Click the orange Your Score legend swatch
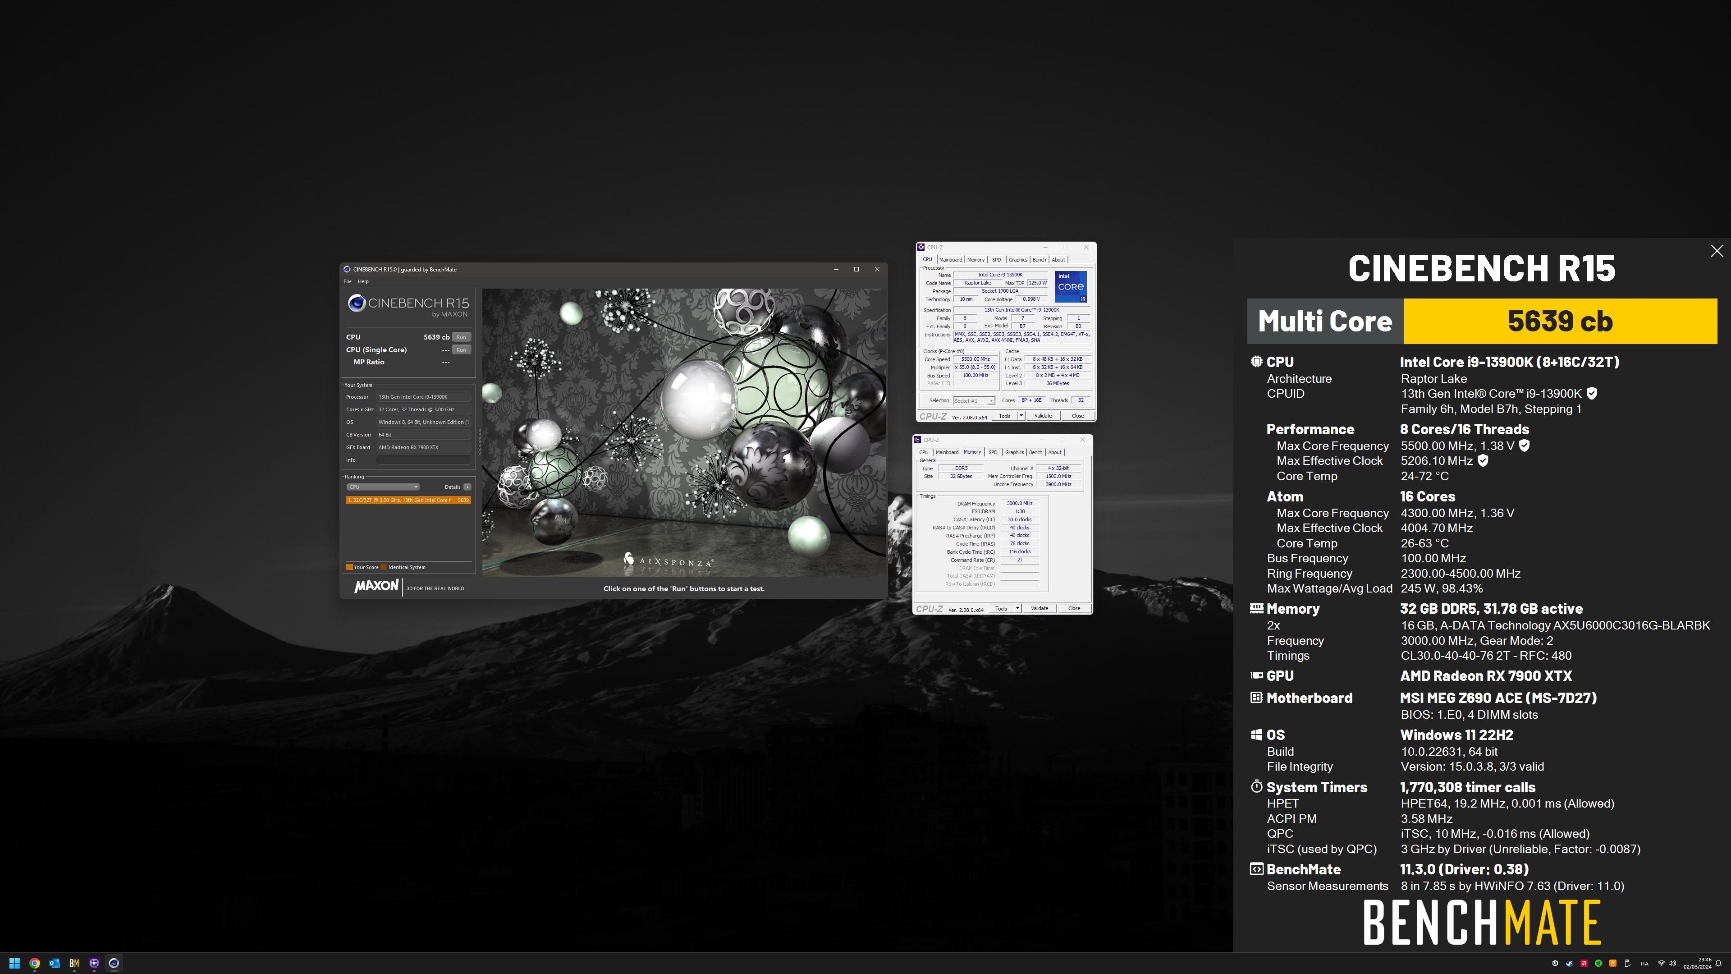The height and width of the screenshot is (974, 1731). (349, 567)
